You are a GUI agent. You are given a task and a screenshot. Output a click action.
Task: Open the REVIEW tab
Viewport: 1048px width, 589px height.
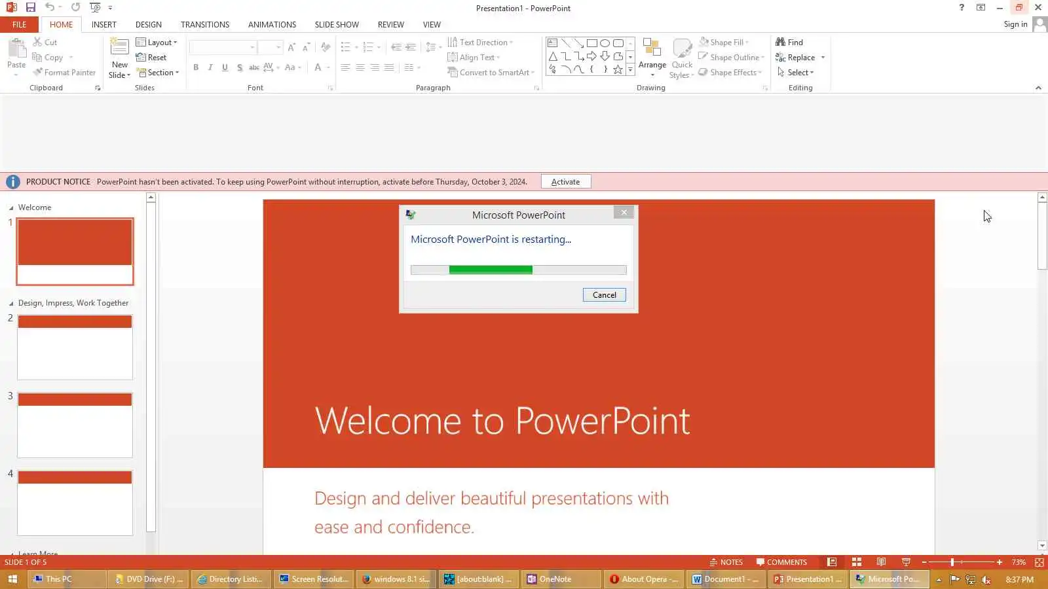(390, 25)
